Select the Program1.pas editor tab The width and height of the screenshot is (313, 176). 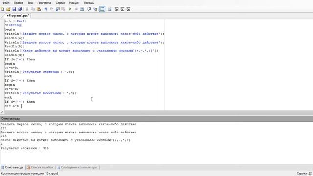18,15
